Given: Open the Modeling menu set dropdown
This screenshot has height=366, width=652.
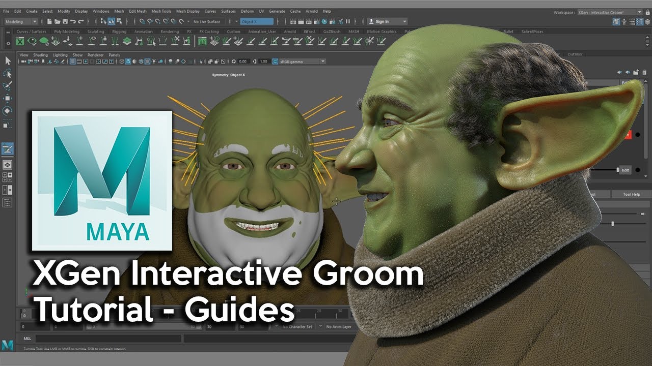Looking at the screenshot, I should pyautogui.click(x=21, y=21).
